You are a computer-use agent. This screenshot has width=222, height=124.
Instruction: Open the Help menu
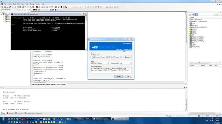tap(43, 4)
